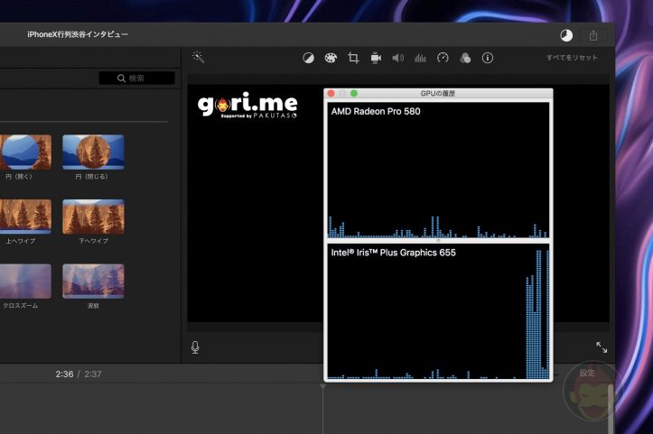Open the color correction palette
The height and width of the screenshot is (434, 653).
[331, 58]
